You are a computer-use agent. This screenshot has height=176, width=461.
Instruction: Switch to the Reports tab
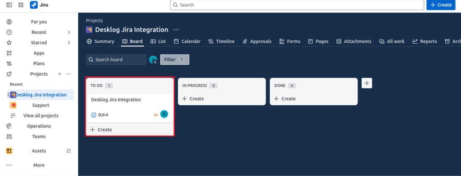(x=425, y=41)
